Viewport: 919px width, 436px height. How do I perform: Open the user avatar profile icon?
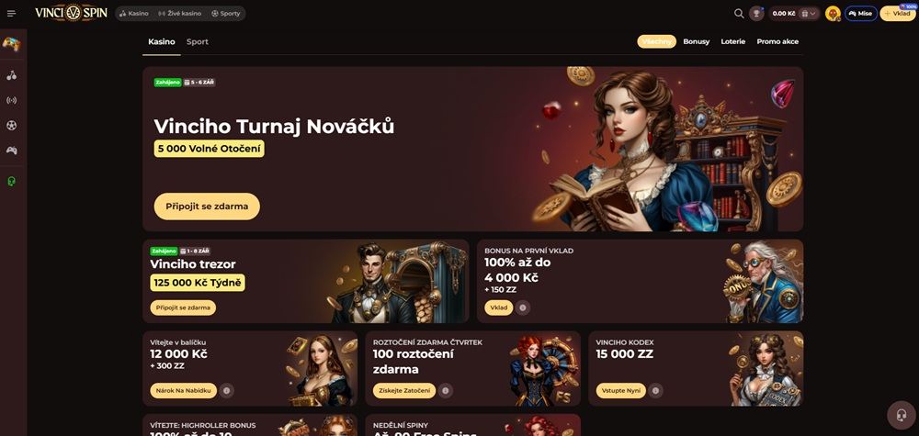pyautogui.click(x=833, y=14)
